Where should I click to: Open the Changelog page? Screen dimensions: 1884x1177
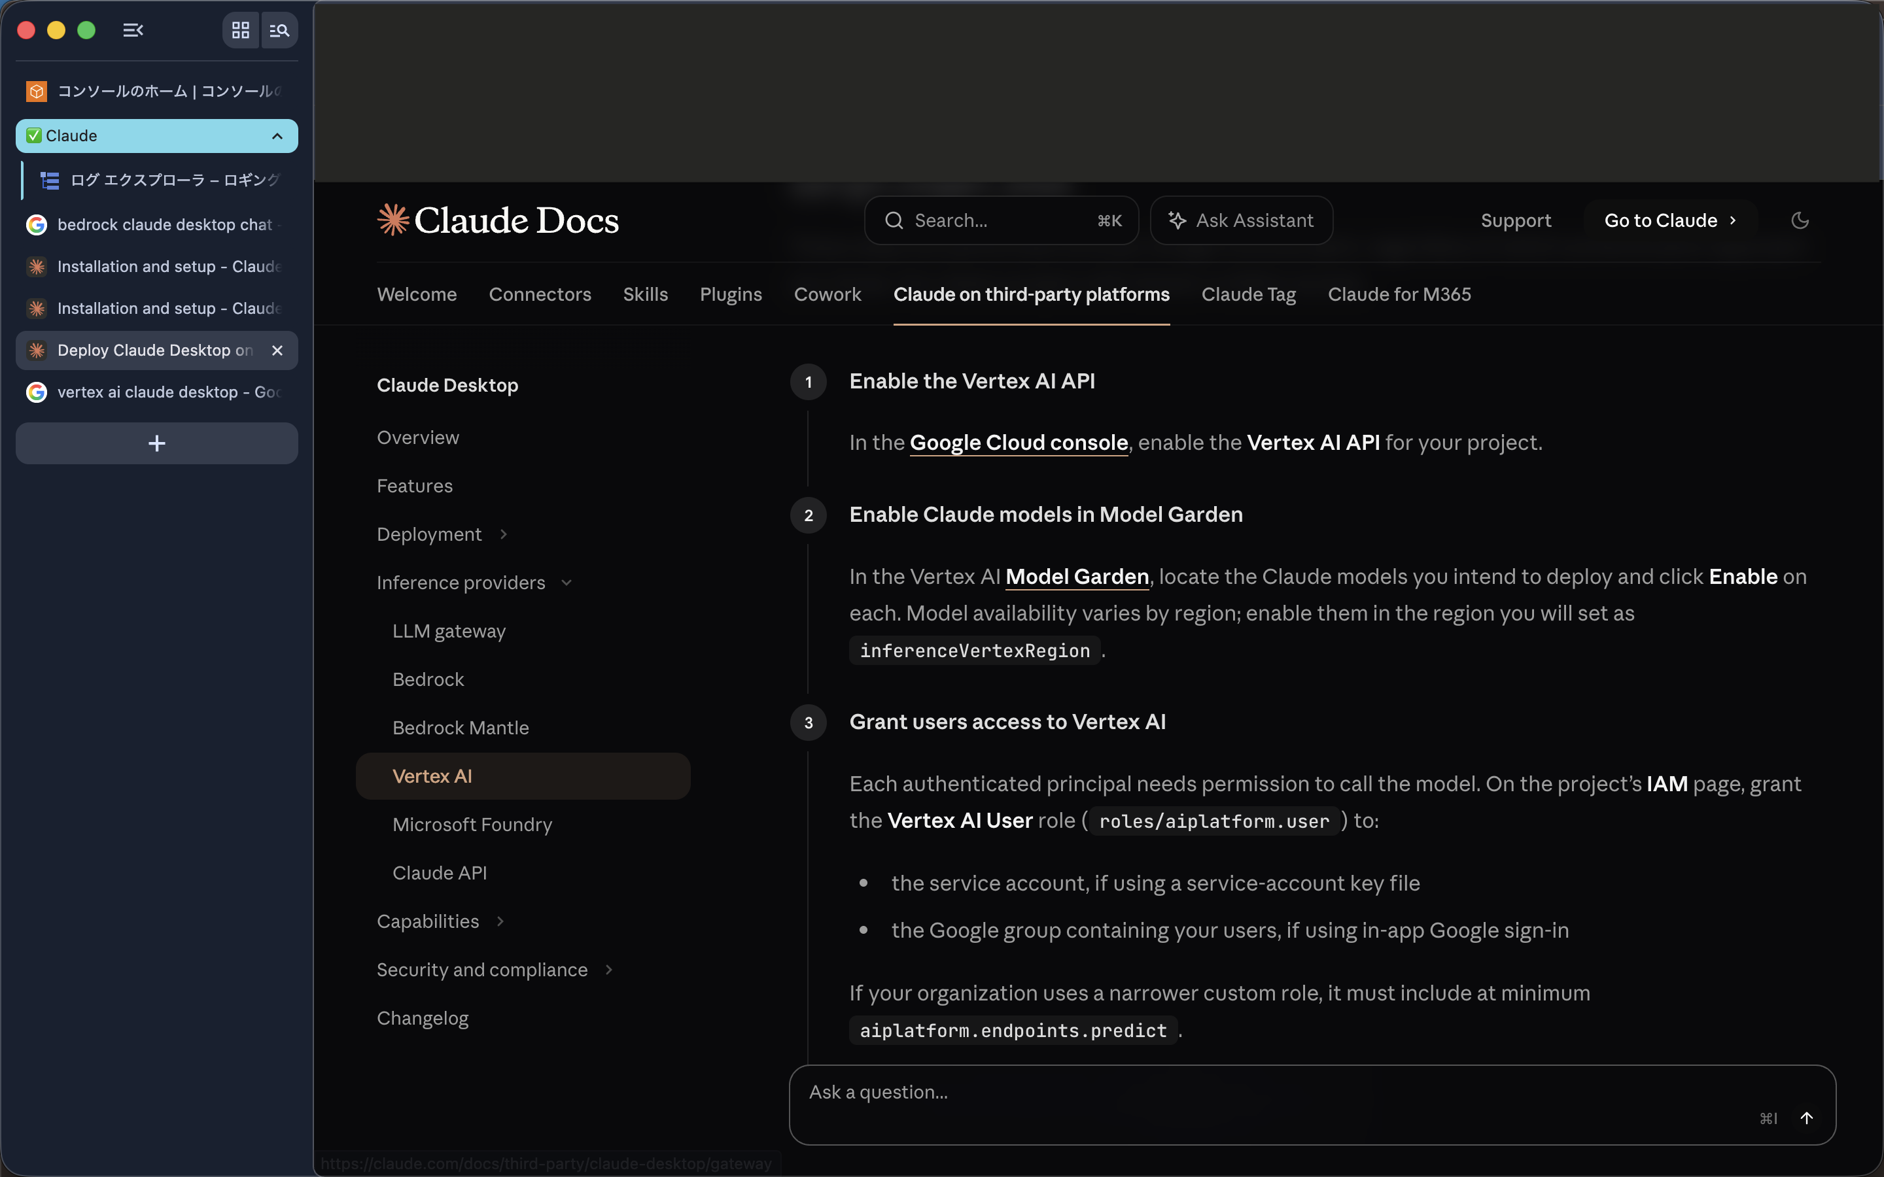click(423, 1018)
